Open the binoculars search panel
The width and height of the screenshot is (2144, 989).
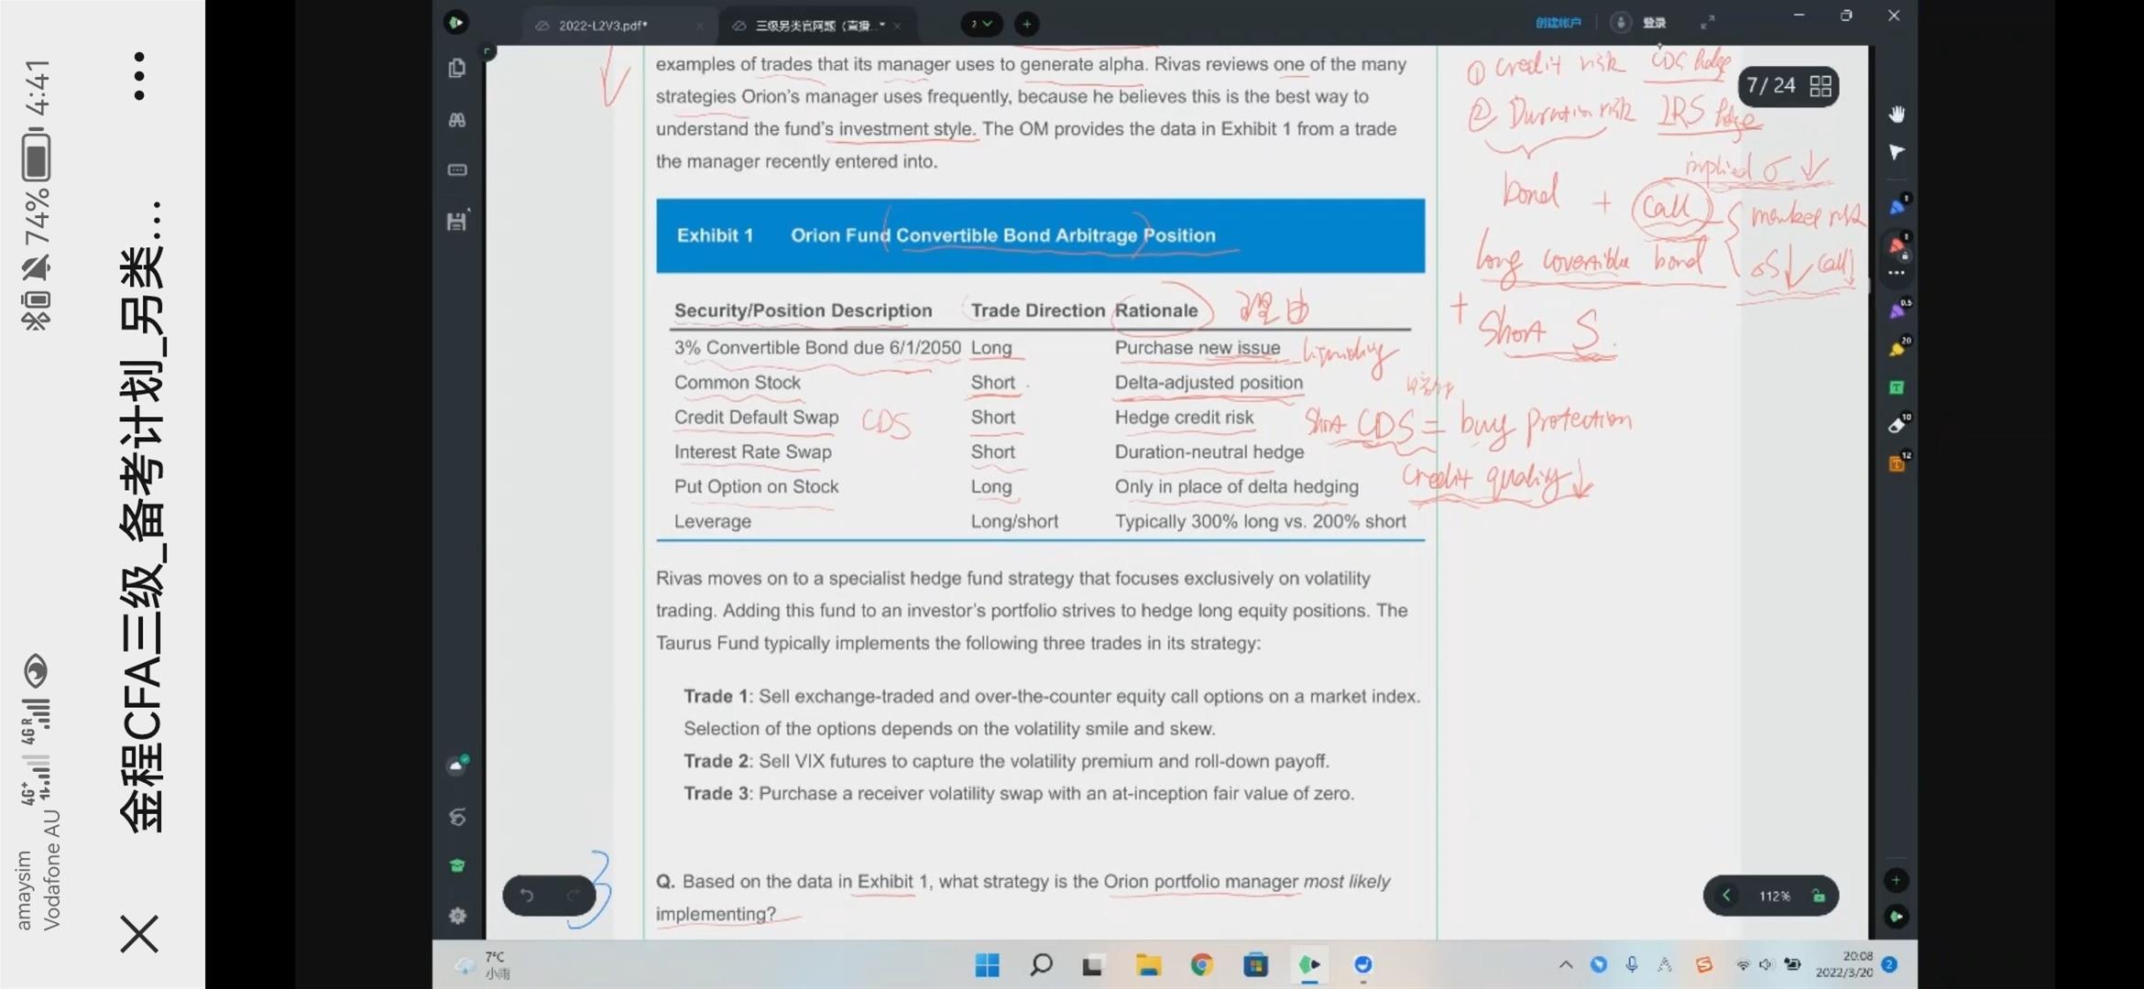click(x=457, y=120)
